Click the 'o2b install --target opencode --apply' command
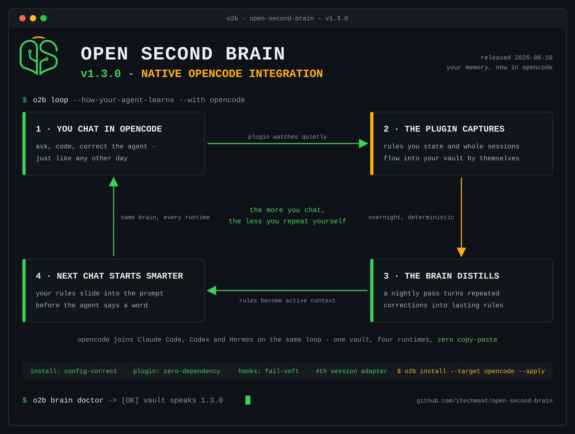 (471, 371)
